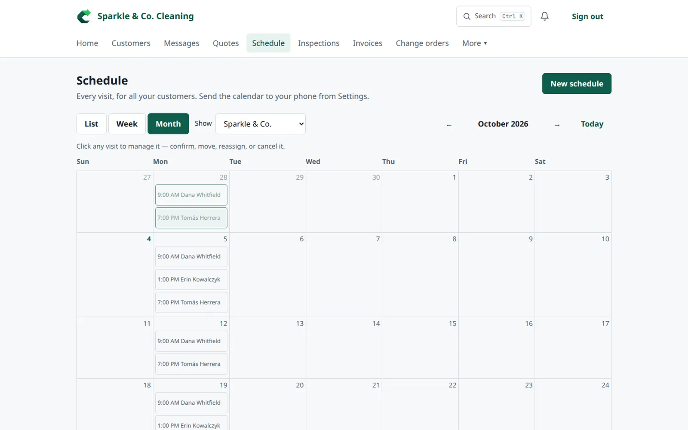This screenshot has width=688, height=430.
Task: Click day number 14 in the calendar
Action: (376, 323)
